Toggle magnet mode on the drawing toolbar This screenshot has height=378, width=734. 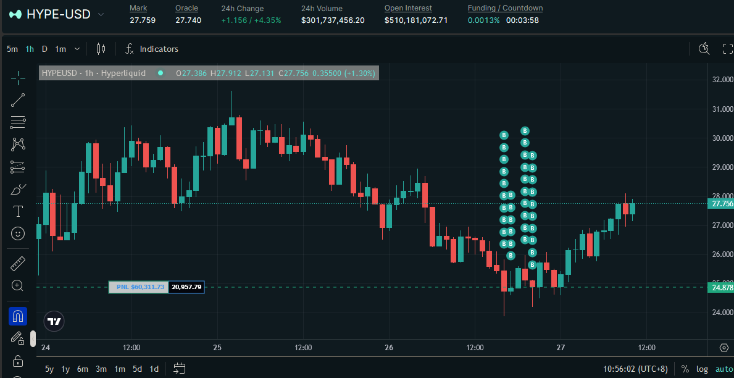tap(17, 316)
